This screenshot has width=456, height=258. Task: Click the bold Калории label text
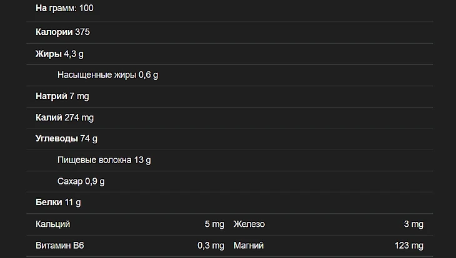pos(54,32)
